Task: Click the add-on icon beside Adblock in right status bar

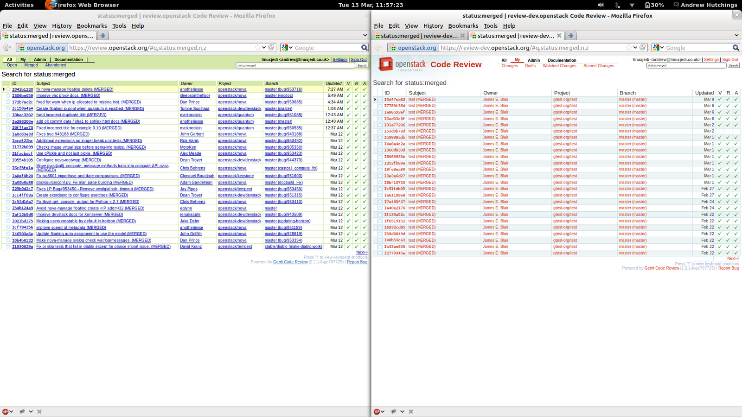Action: (x=394, y=411)
